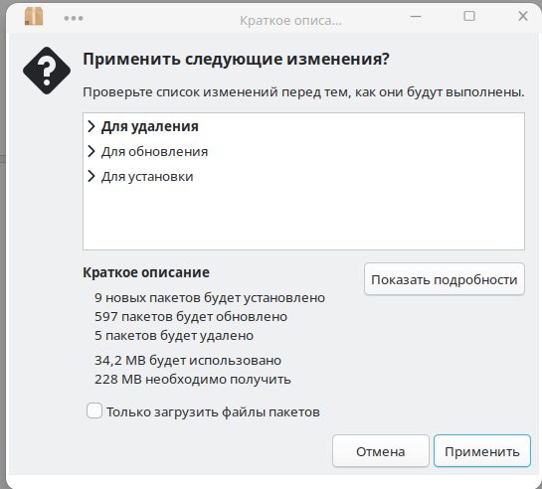Viewport: 542px width, 489px height.
Task: Confirm changes with the Применить button
Action: [x=482, y=451]
